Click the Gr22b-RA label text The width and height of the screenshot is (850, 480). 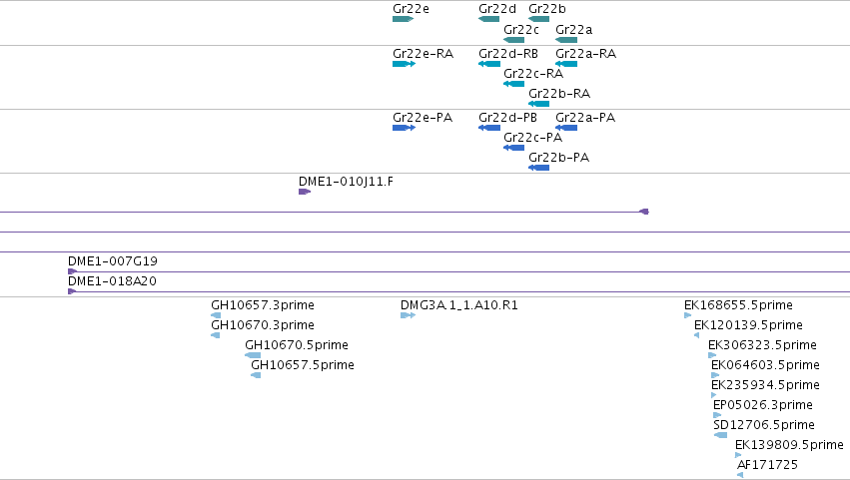tap(559, 94)
